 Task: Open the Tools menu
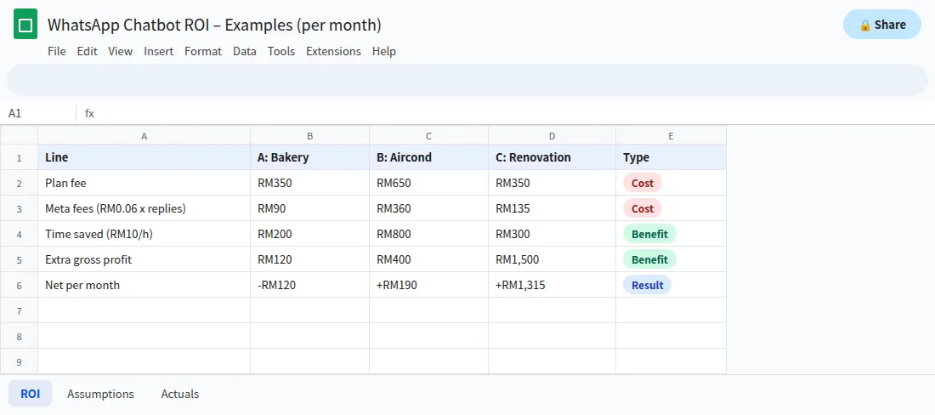(281, 51)
